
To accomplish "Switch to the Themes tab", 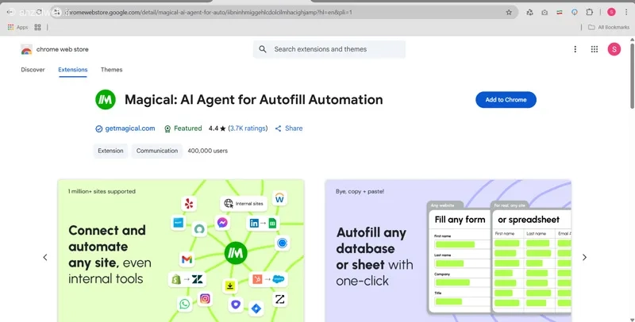I will click(x=111, y=70).
